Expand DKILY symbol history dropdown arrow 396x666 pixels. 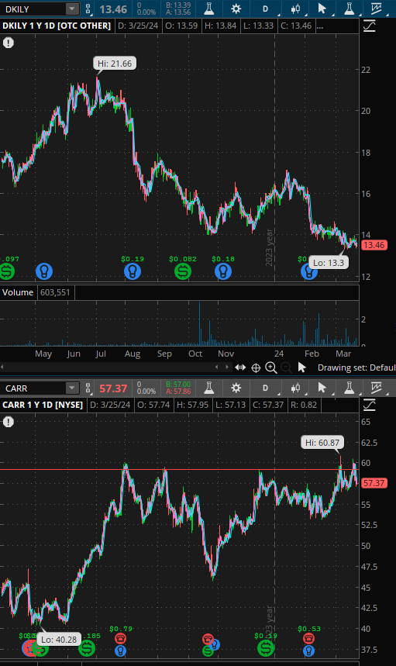72,9
